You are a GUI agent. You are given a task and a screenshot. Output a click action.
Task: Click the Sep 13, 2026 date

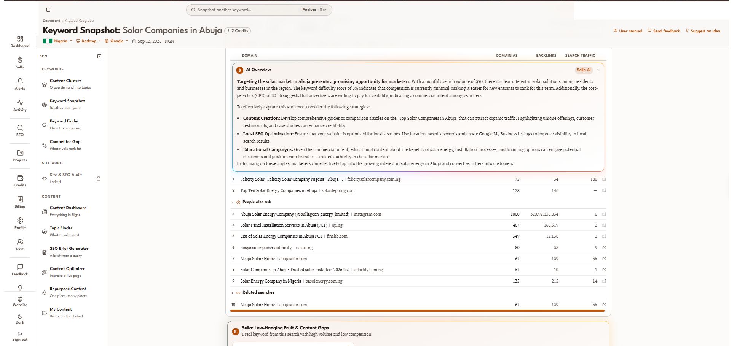pos(147,41)
